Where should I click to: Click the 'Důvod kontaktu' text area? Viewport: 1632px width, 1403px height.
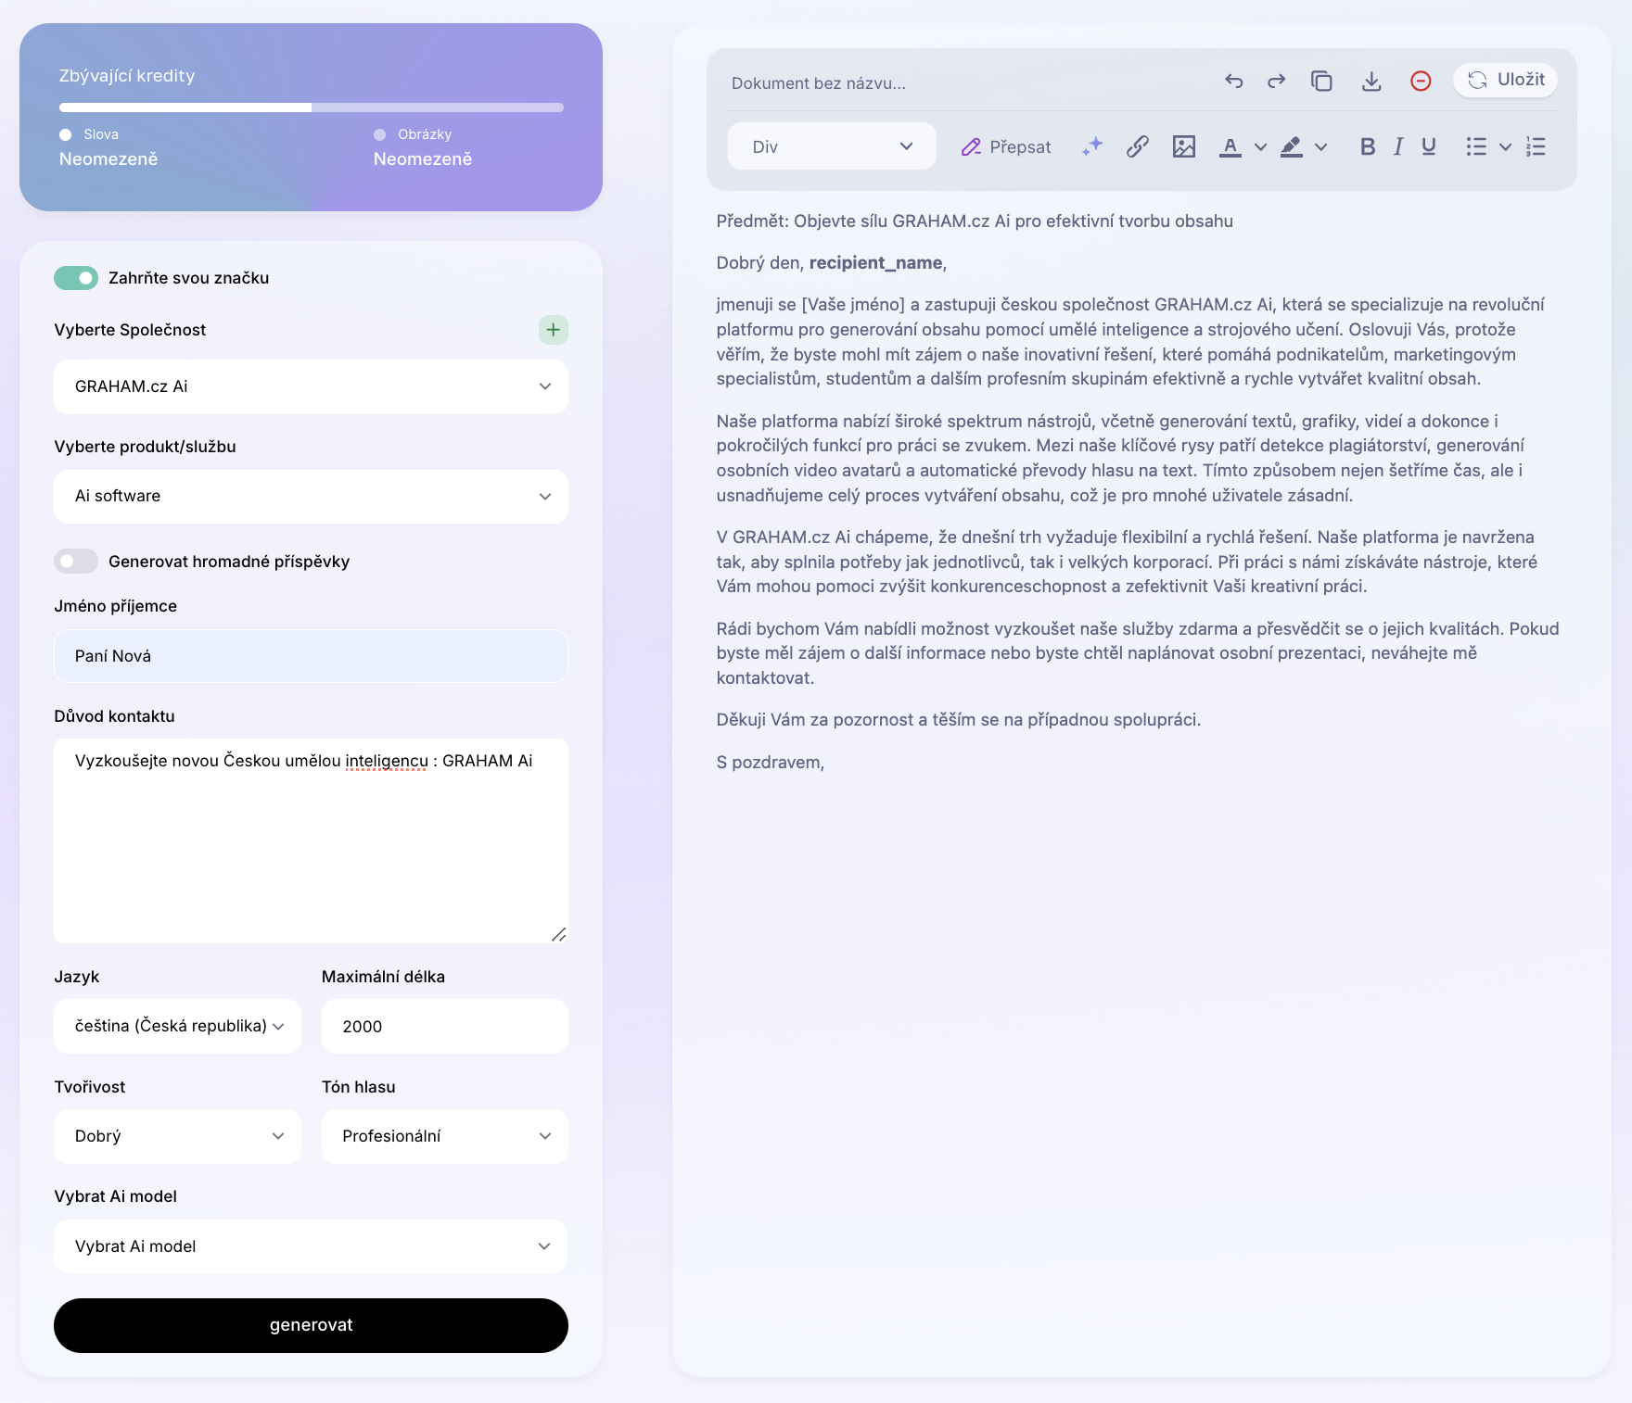(x=311, y=841)
